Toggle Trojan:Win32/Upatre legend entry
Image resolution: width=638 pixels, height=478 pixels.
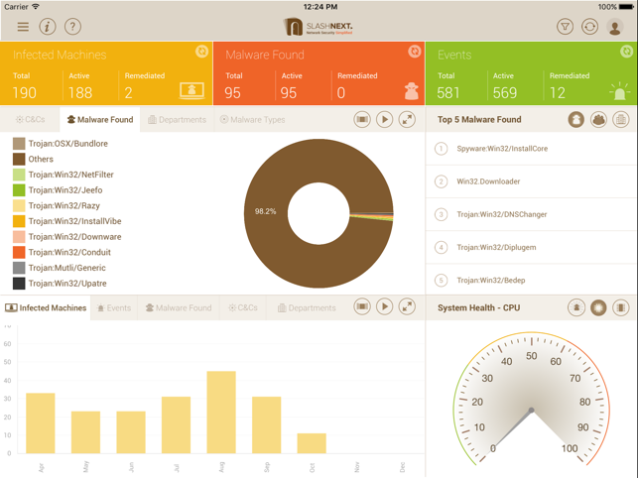(x=60, y=284)
